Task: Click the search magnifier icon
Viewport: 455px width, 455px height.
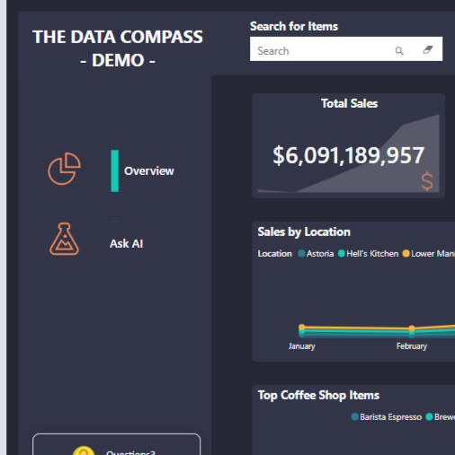Action: click(x=399, y=51)
